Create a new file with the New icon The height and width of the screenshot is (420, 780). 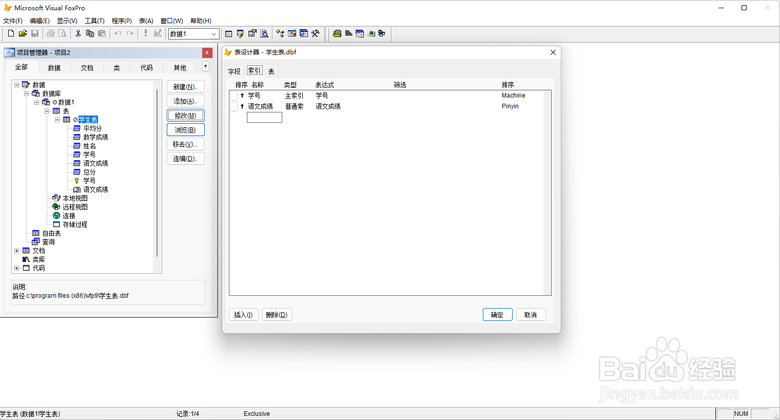[x=10, y=33]
